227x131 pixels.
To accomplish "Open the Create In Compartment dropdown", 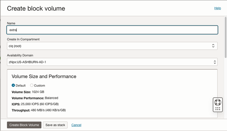I will pos(112,46).
